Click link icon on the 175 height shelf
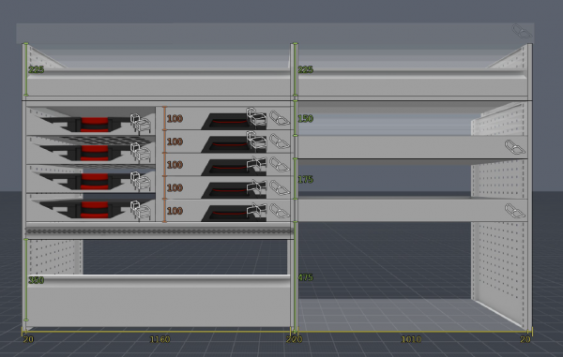The height and width of the screenshot is (357, 563). pyautogui.click(x=515, y=211)
